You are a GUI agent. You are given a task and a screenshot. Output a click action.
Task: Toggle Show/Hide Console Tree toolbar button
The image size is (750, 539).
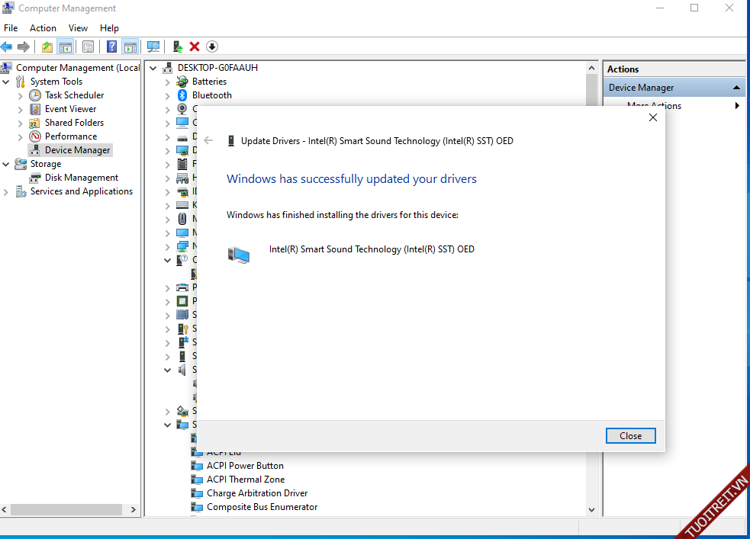point(66,47)
